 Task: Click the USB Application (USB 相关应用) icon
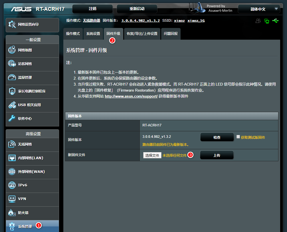pyautogui.click(x=12, y=105)
